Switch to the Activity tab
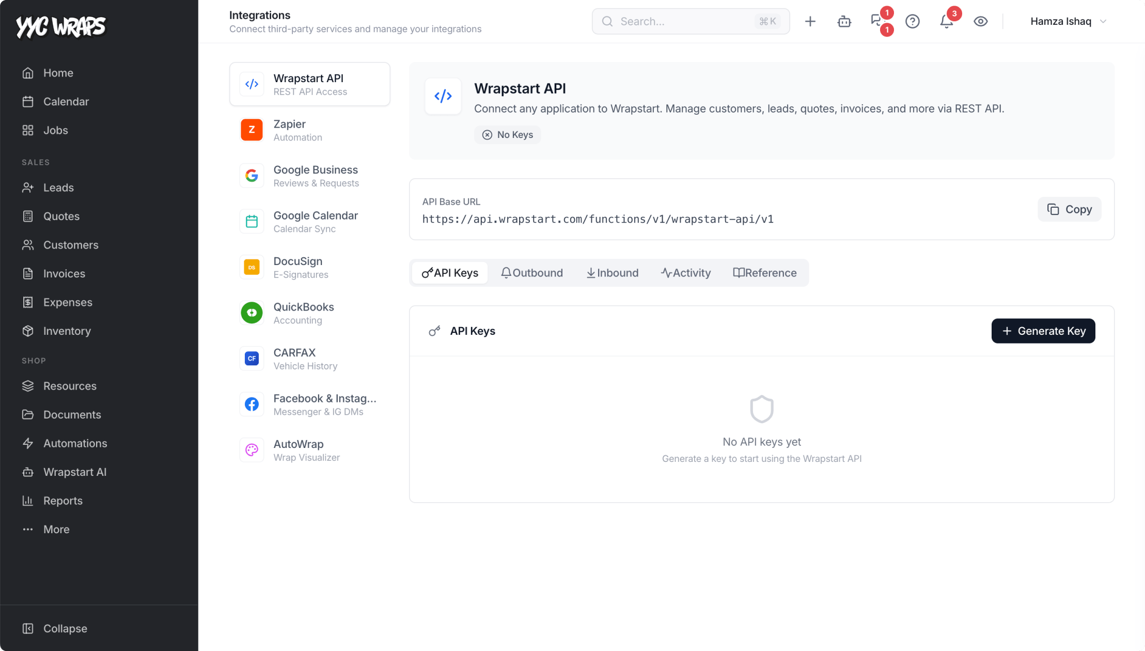The width and height of the screenshot is (1145, 651). pos(686,273)
